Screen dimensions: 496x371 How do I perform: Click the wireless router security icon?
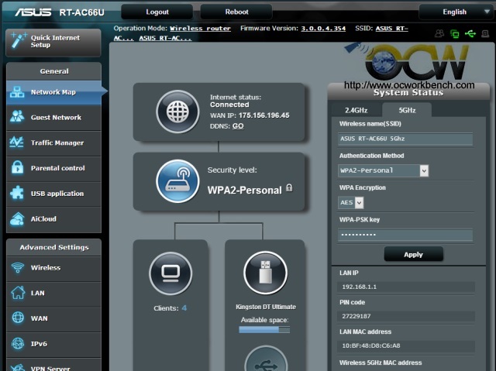click(177, 181)
